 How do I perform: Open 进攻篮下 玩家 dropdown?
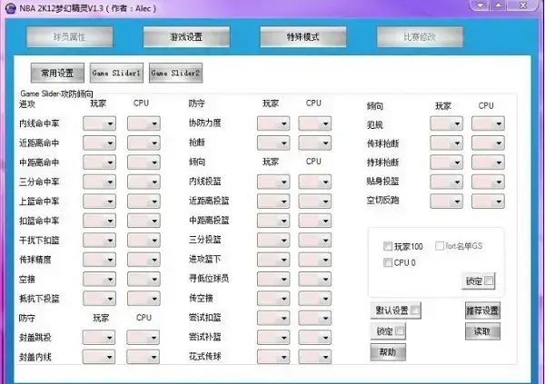pos(273,260)
